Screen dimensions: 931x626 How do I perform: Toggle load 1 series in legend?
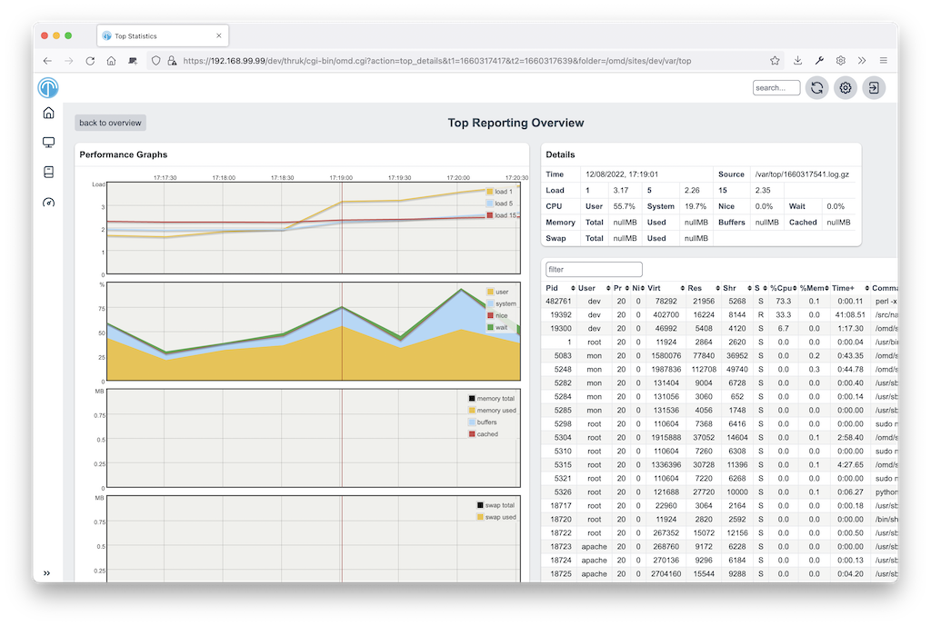[499, 192]
